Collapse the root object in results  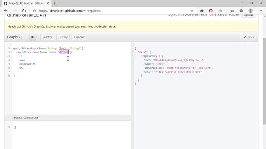pos(133,48)
